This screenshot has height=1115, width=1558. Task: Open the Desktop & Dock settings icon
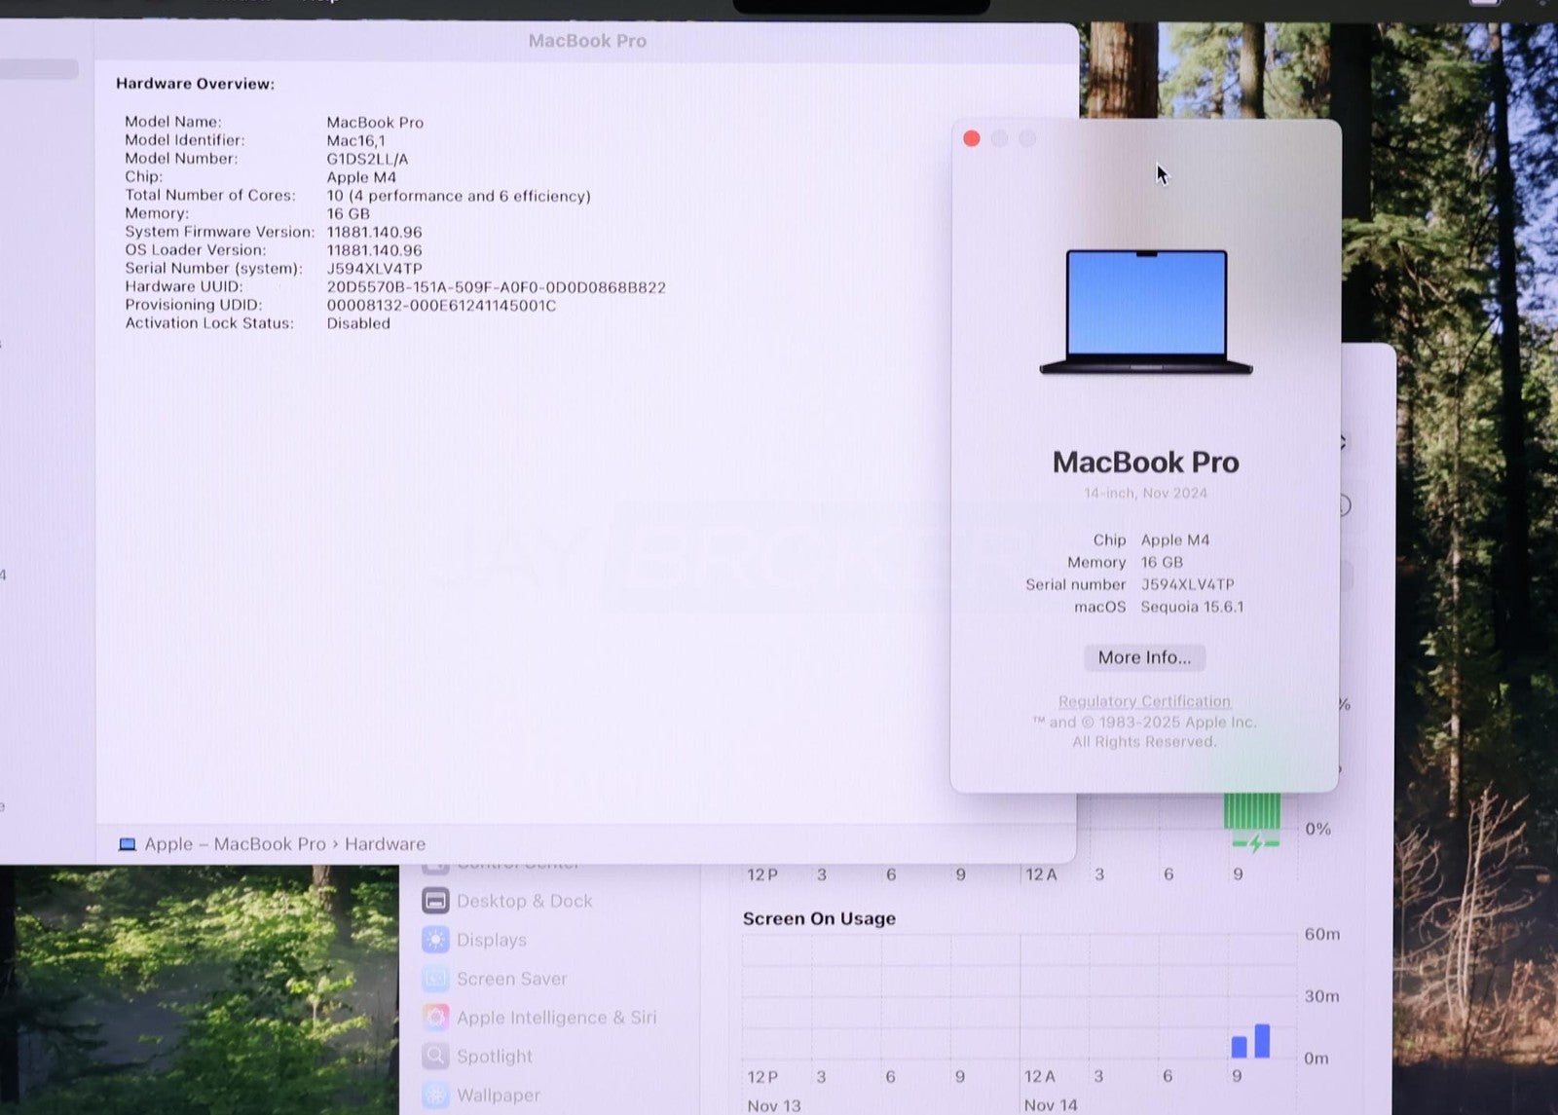click(435, 901)
